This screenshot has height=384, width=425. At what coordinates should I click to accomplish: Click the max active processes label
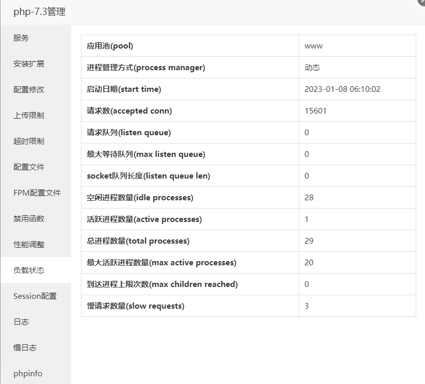pyautogui.click(x=161, y=263)
